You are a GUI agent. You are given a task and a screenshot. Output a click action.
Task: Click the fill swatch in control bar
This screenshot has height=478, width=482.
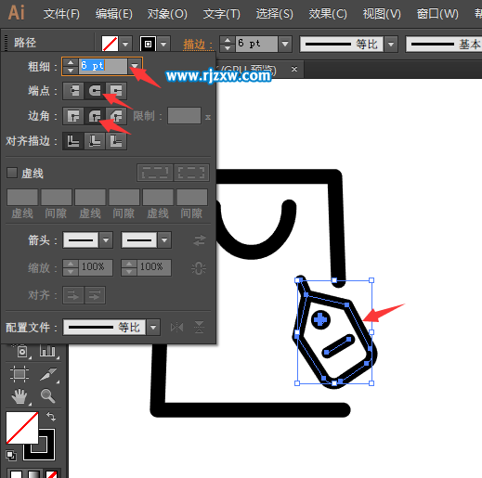click(x=110, y=44)
